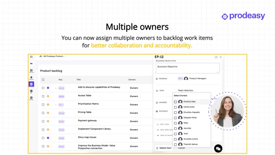Check the Pricing Table row checkbox
275x155 pixels.
point(43,113)
